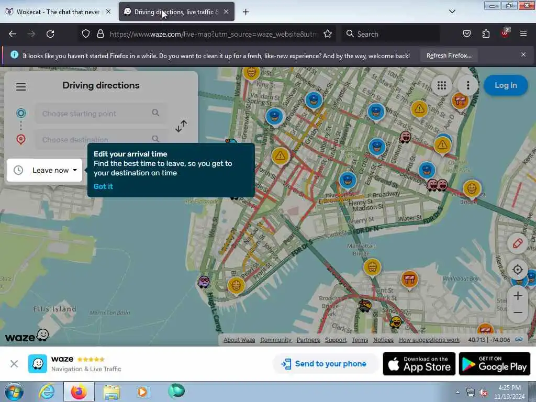Screen dimensions: 536x402
Task: Click construction marker south of Manhattan Bridge
Action: pos(372,266)
